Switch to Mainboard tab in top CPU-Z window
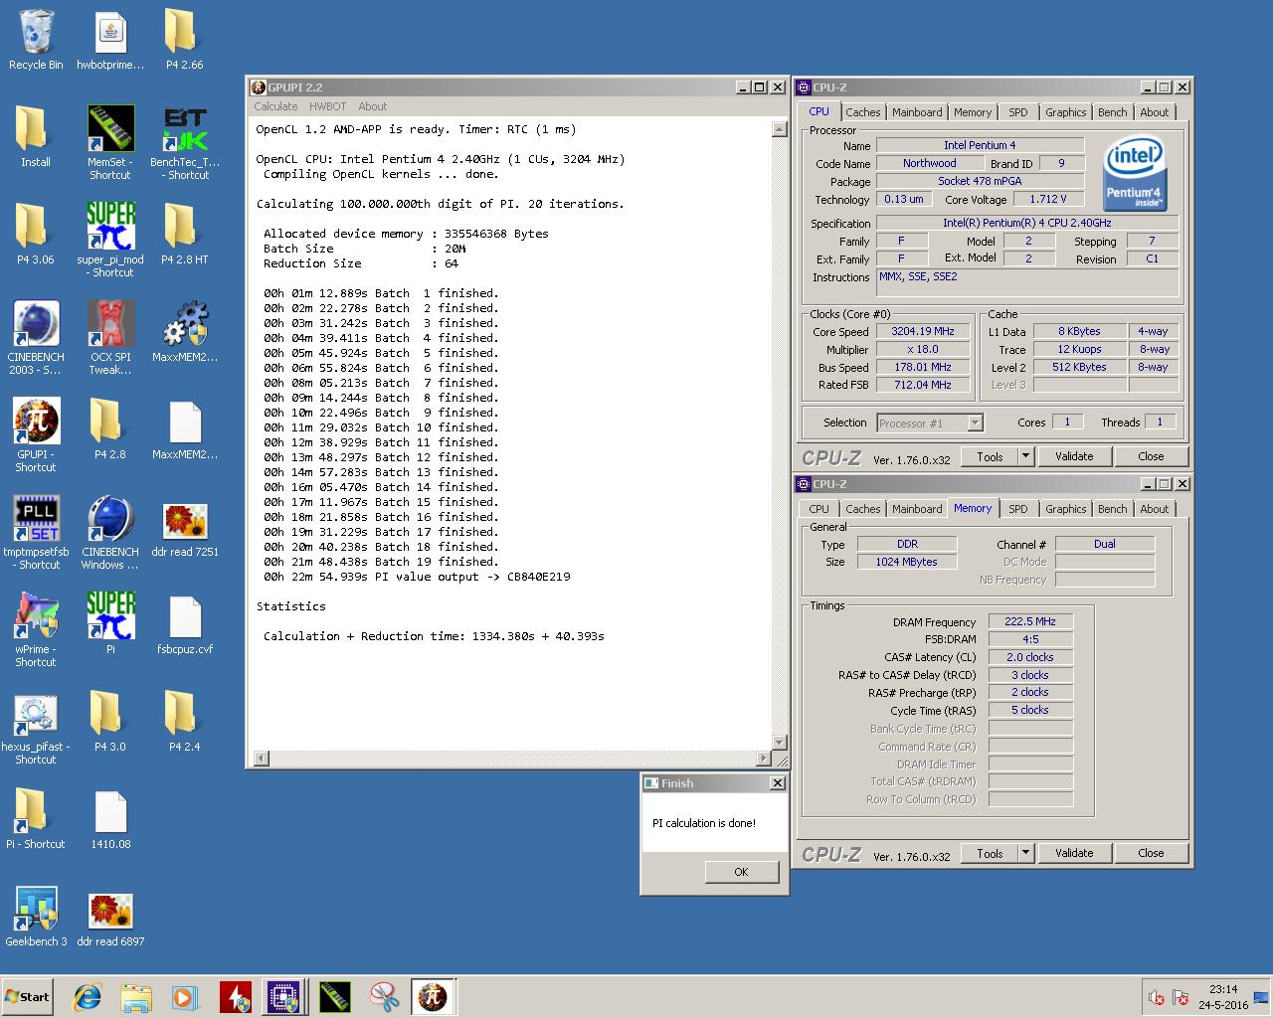1273x1018 pixels. click(x=917, y=112)
